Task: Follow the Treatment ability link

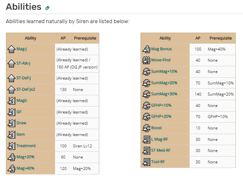Action: click(x=26, y=146)
